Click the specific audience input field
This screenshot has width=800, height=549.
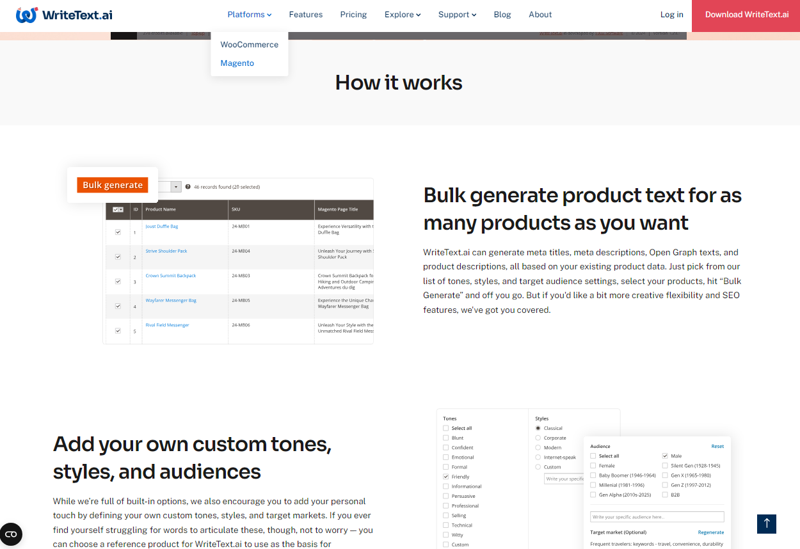coord(657,516)
